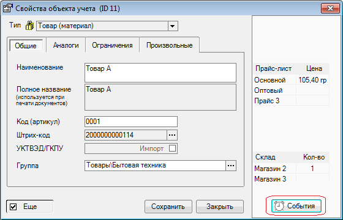Open the Ограничения tab
This screenshot has height=220, width=343.
pyautogui.click(x=112, y=45)
